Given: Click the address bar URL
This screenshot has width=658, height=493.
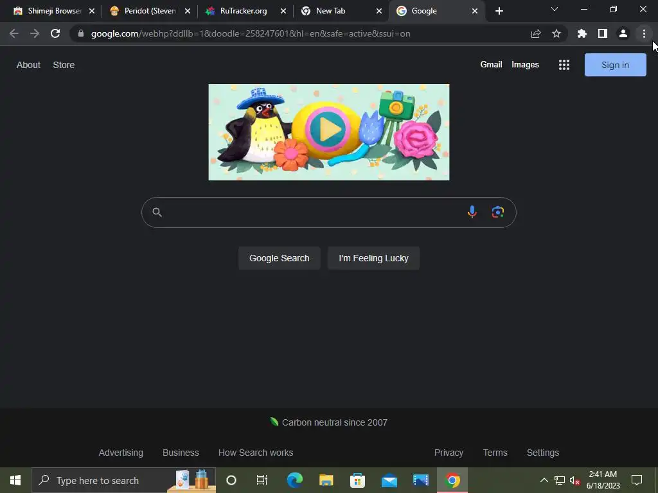Looking at the screenshot, I should 251,33.
